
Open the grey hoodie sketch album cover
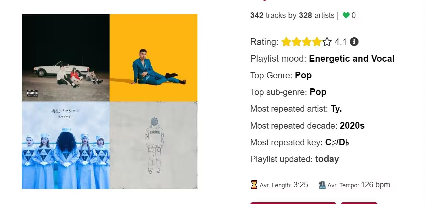click(154, 145)
